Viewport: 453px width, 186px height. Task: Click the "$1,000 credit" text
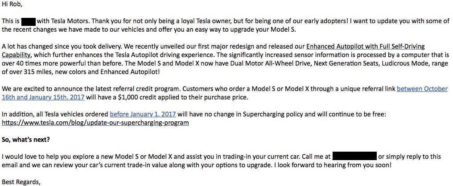[x=137, y=97]
